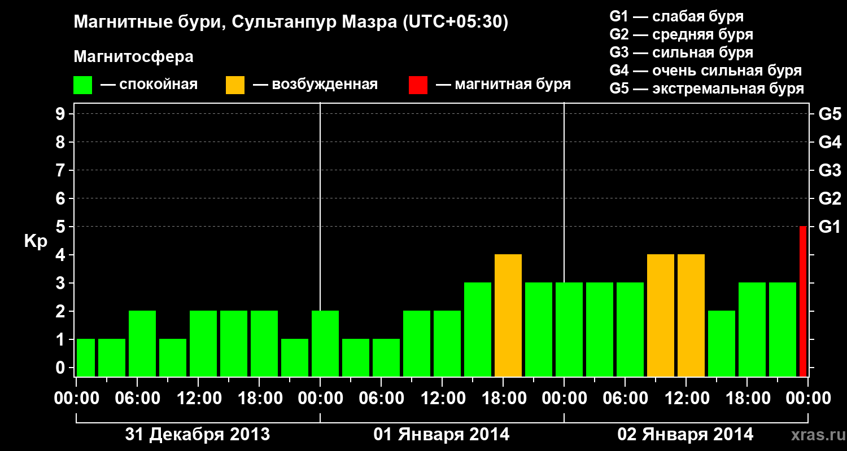
Task: Select orange bar at 12:00 on 02 Января
Action: 691,316
